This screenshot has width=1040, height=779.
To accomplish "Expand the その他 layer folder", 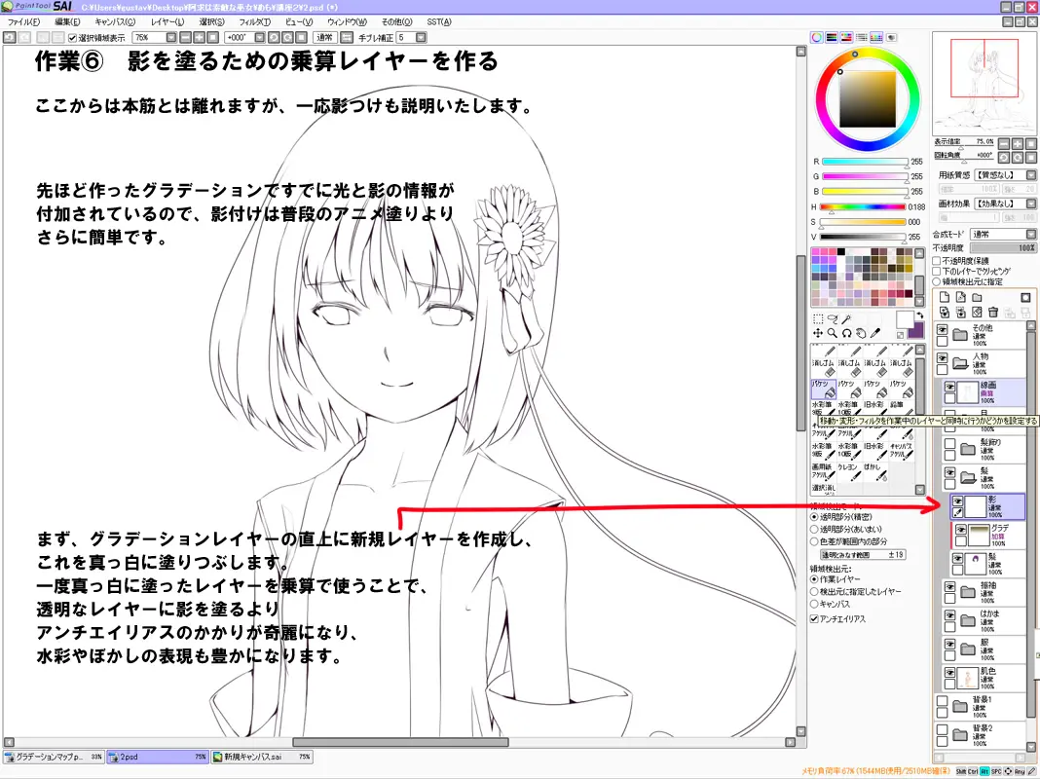I will tap(960, 335).
